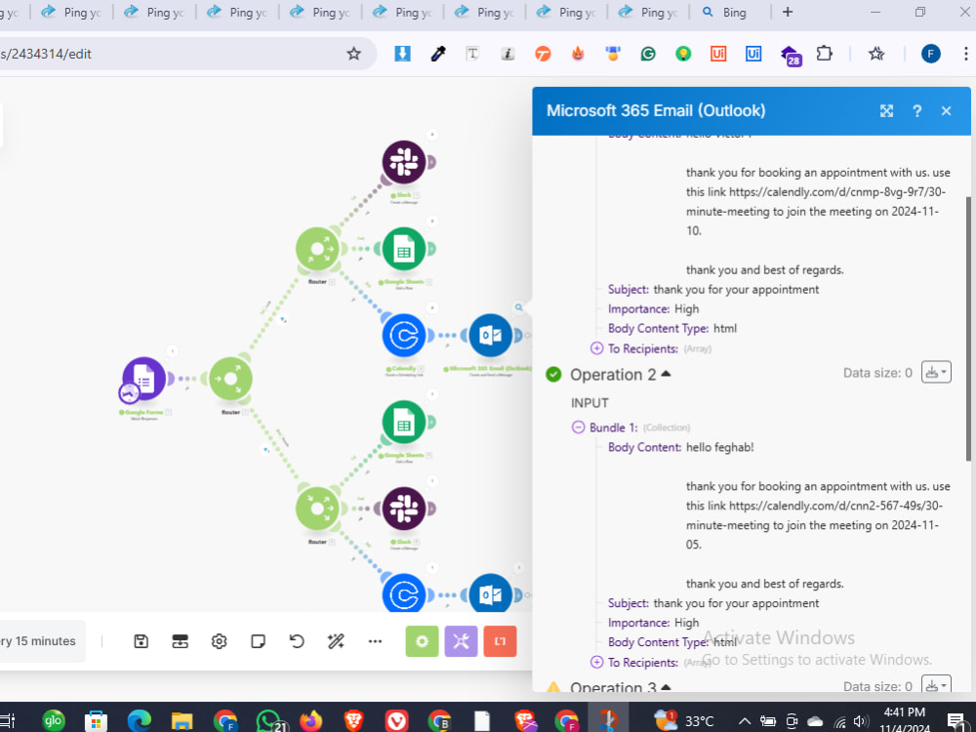Open Firefox from the taskbar

[x=310, y=721]
